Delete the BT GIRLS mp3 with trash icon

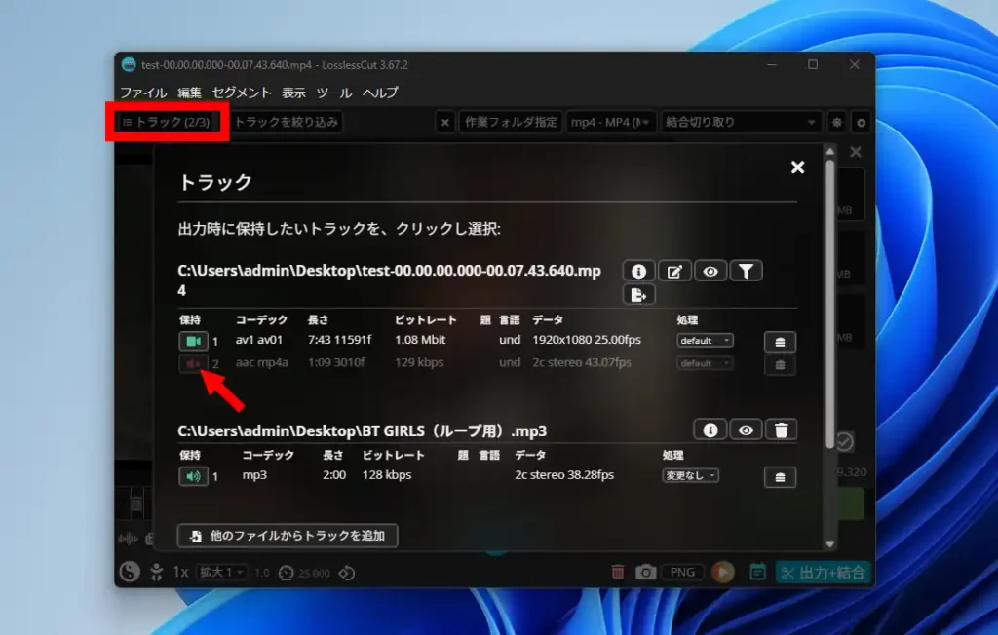tap(781, 429)
